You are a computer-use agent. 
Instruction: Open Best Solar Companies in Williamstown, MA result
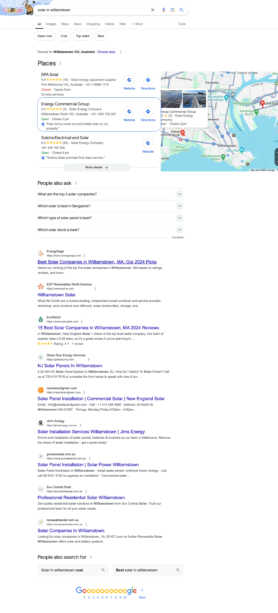pyautogui.click(x=97, y=262)
